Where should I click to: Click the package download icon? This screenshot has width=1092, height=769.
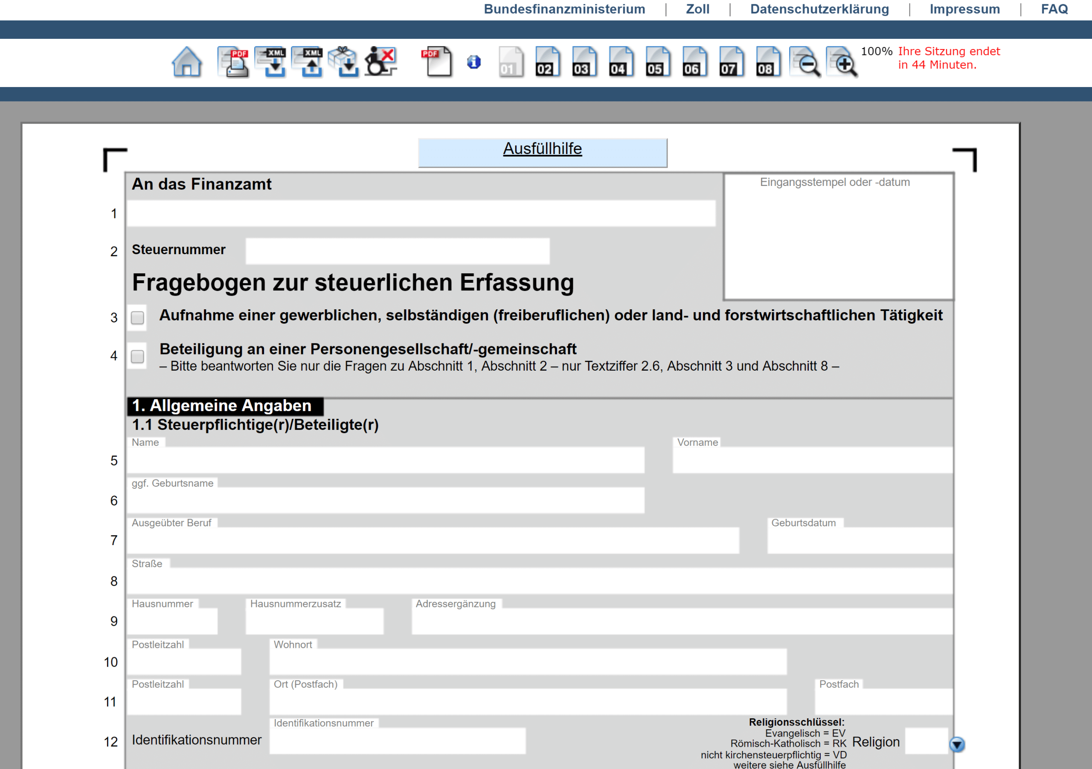pyautogui.click(x=343, y=62)
